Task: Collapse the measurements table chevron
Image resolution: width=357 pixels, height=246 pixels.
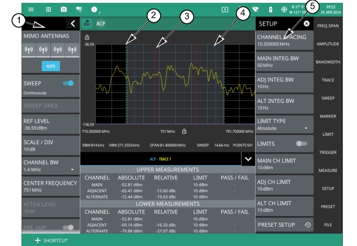Action: click(x=247, y=159)
